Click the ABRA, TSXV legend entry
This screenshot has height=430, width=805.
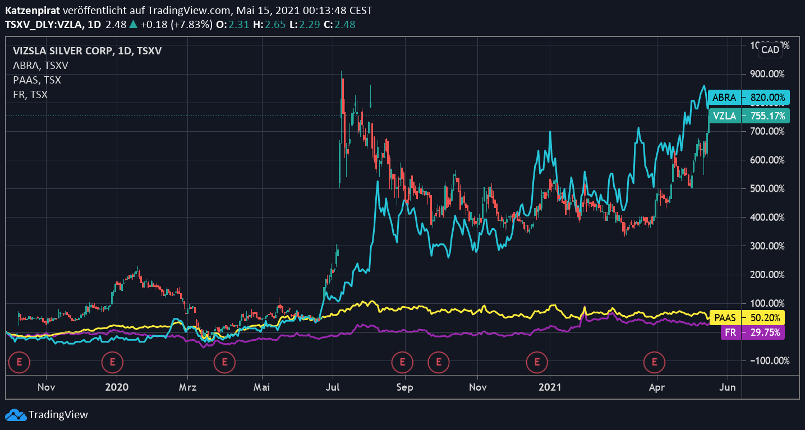[40, 66]
